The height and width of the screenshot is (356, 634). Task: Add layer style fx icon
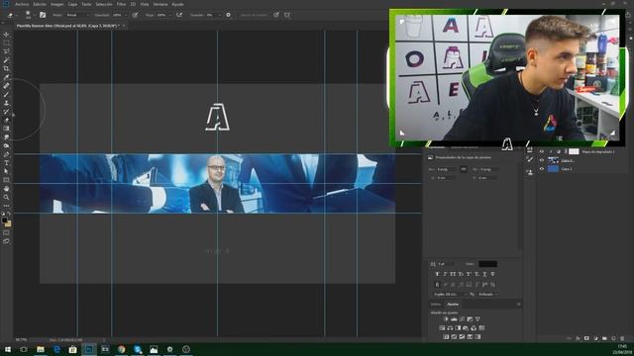(578, 338)
